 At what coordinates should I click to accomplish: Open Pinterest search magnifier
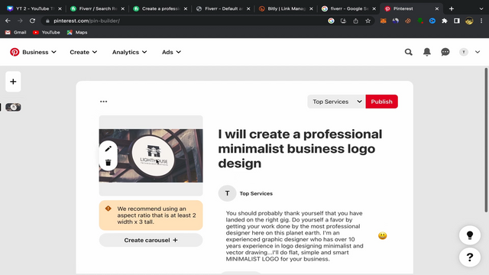[x=409, y=52]
